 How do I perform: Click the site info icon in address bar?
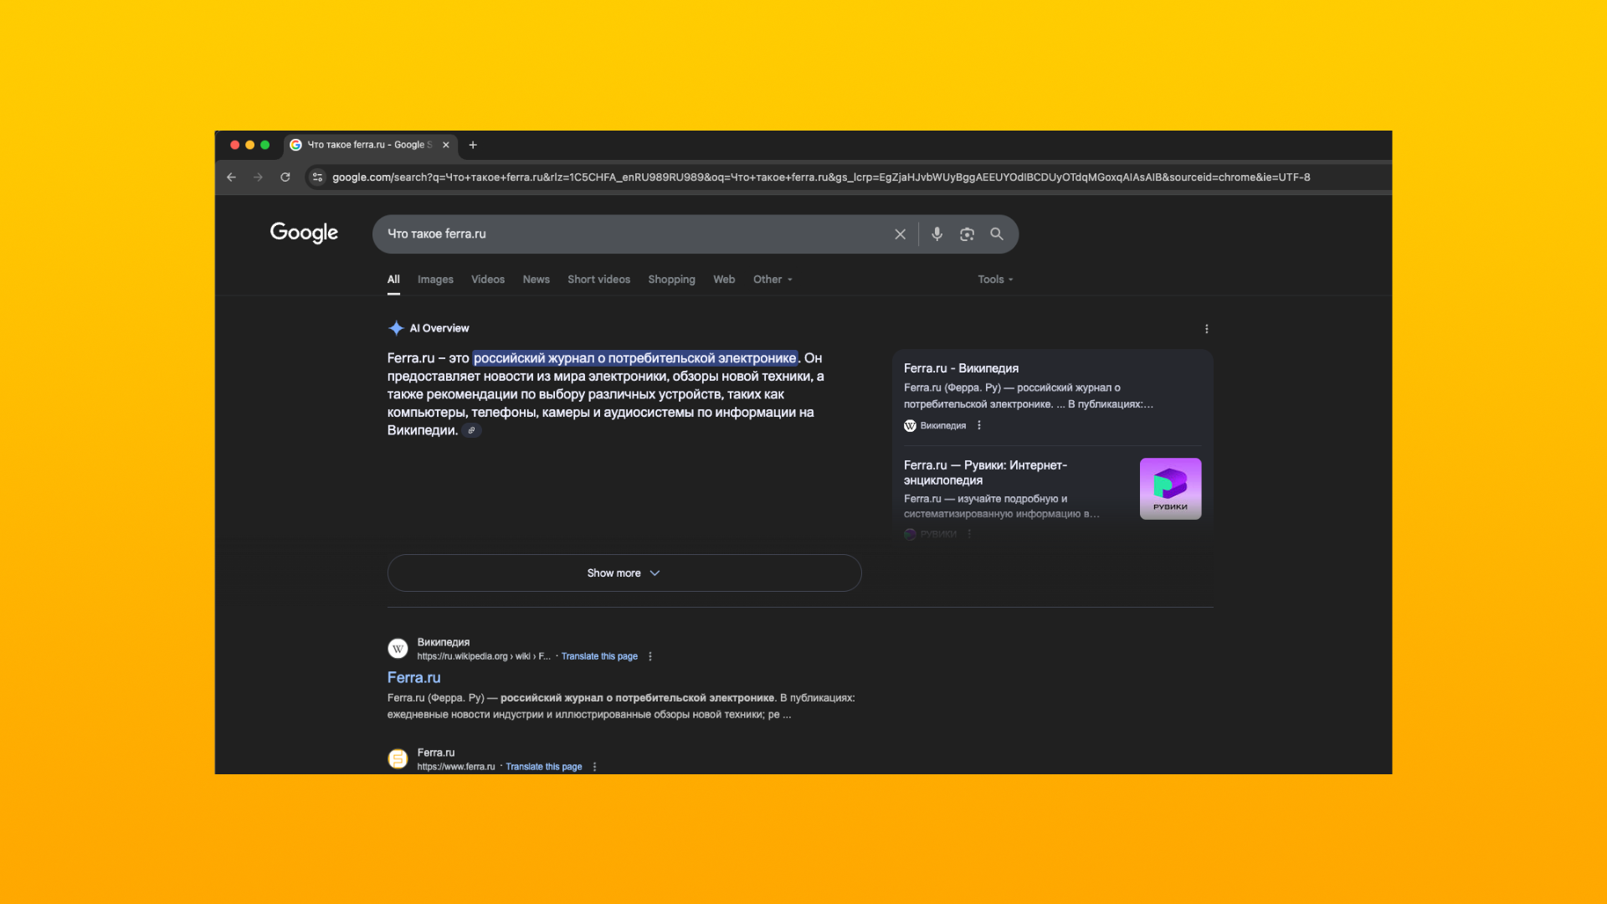(317, 177)
